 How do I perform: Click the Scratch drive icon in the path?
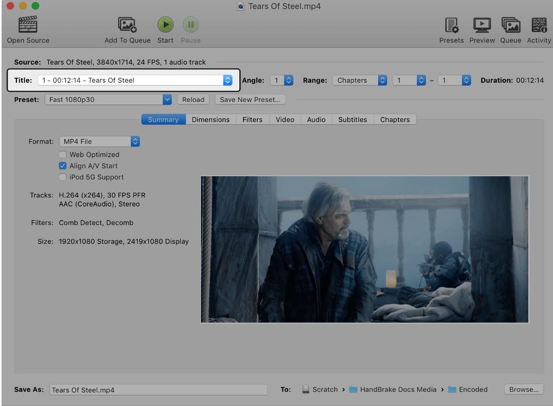pos(306,390)
